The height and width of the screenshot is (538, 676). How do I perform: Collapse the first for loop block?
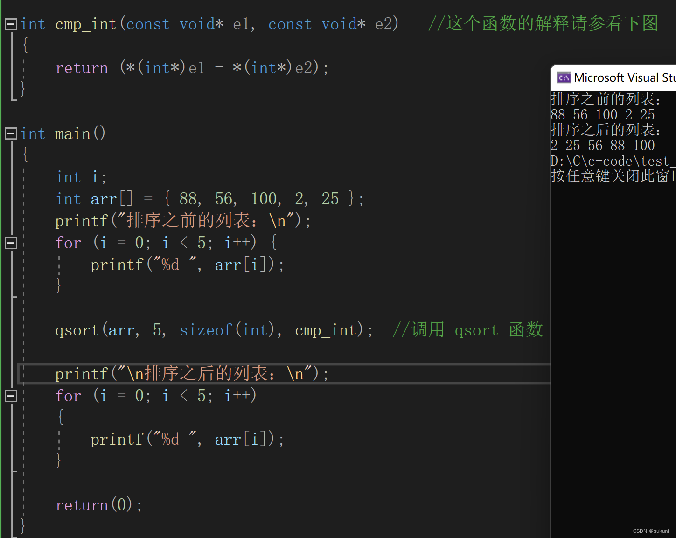pyautogui.click(x=10, y=242)
